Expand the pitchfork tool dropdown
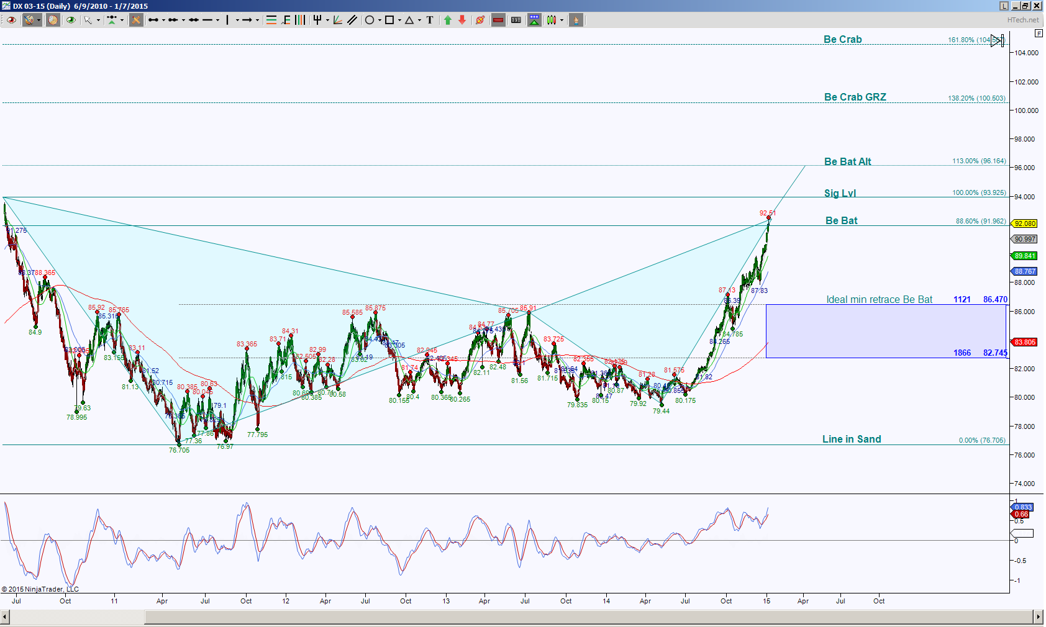The image size is (1046, 627). pos(327,20)
